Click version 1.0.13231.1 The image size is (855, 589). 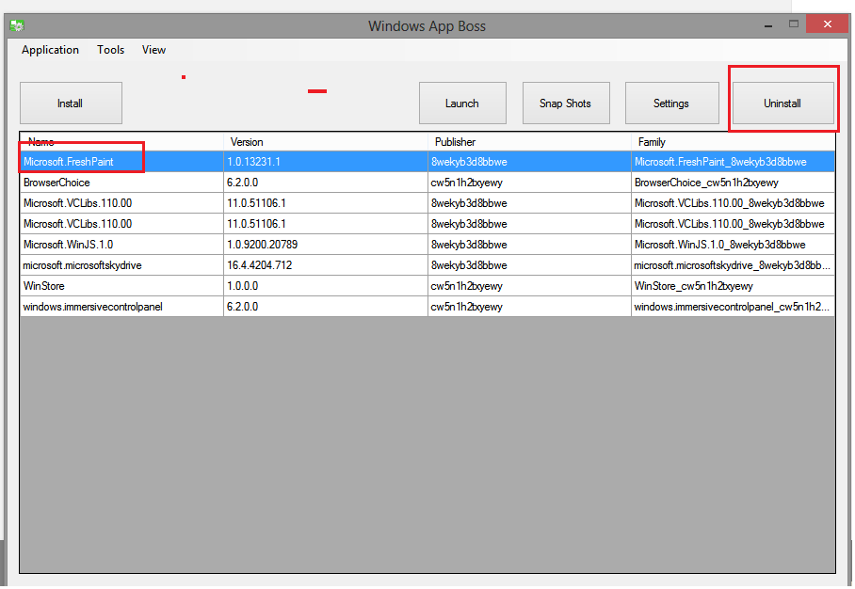tap(326, 162)
